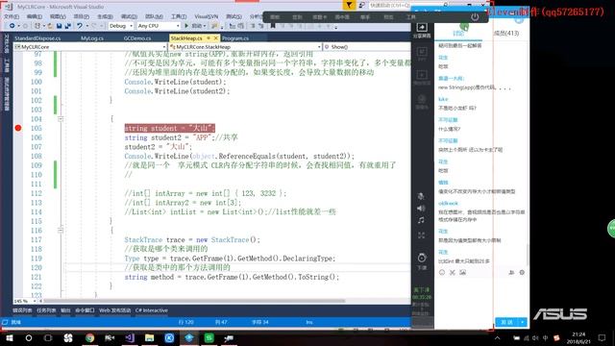This screenshot has height=346, width=615.
Task: Open the MyCLRCore project scope dropdown
Action: (x=90, y=47)
